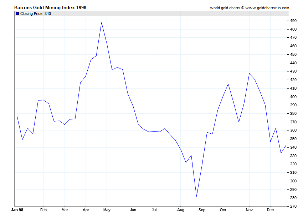
Task: Click the 'Mar' x-axis label
Action: coord(65,210)
